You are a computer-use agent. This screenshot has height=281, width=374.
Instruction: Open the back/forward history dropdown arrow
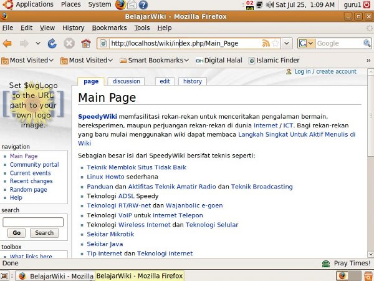[38, 44]
